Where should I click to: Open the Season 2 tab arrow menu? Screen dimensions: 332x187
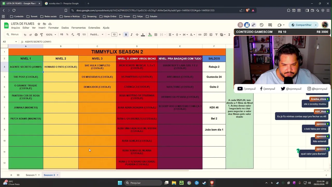click(x=58, y=175)
